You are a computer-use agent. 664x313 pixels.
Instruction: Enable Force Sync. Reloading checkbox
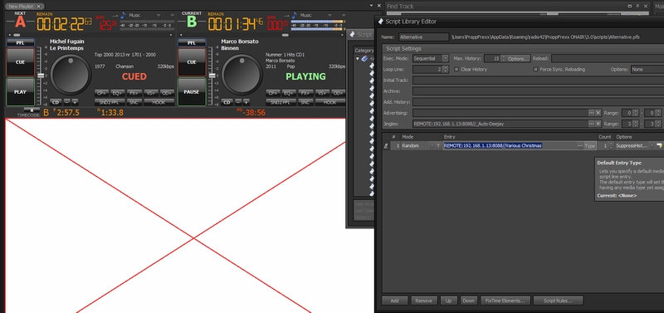coord(535,69)
